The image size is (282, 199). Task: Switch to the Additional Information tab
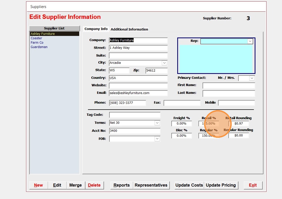[x=129, y=29]
